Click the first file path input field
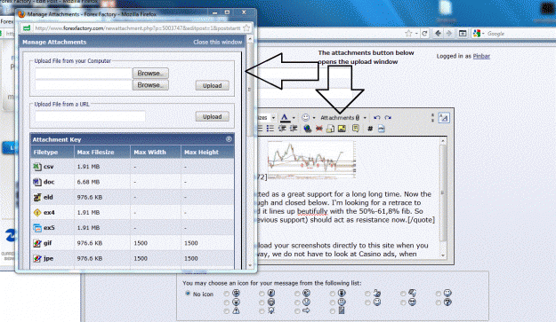This screenshot has height=322, width=556. pyautogui.click(x=84, y=73)
